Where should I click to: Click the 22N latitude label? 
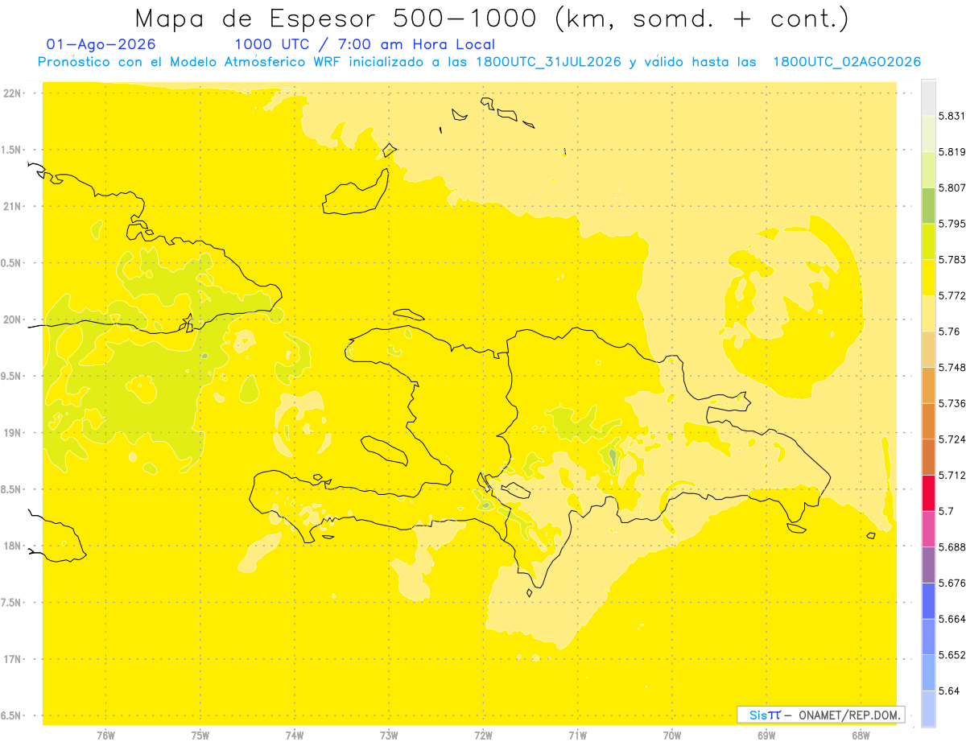pyautogui.click(x=14, y=93)
